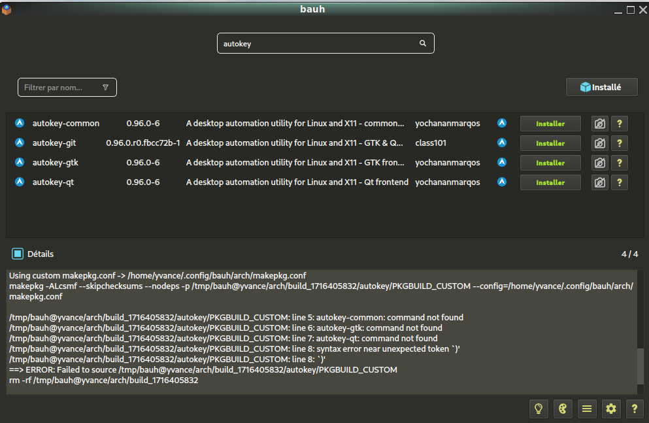Show info for autokey-gtk
The image size is (649, 423).
(x=620, y=163)
